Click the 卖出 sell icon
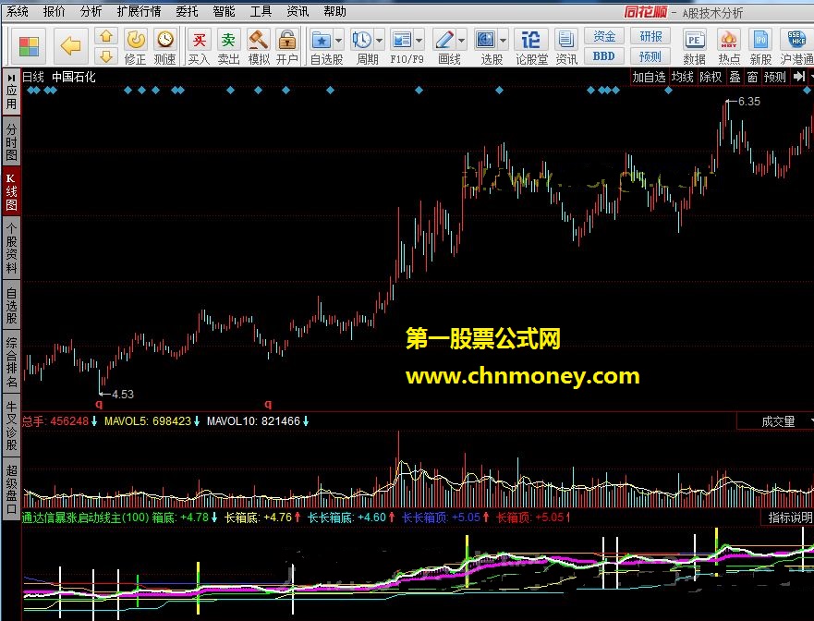 (x=228, y=47)
